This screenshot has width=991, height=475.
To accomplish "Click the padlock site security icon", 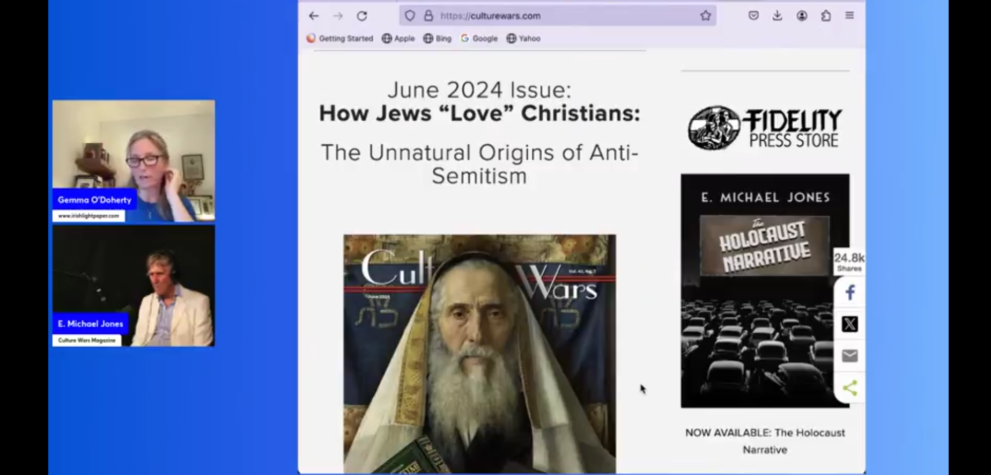I will pos(428,16).
